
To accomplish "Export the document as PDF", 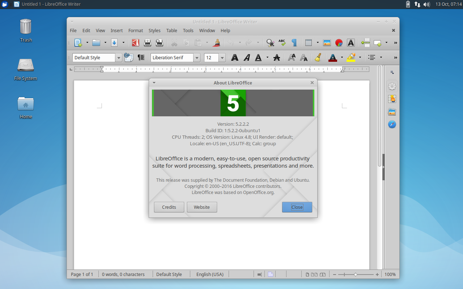I will tap(135, 43).
